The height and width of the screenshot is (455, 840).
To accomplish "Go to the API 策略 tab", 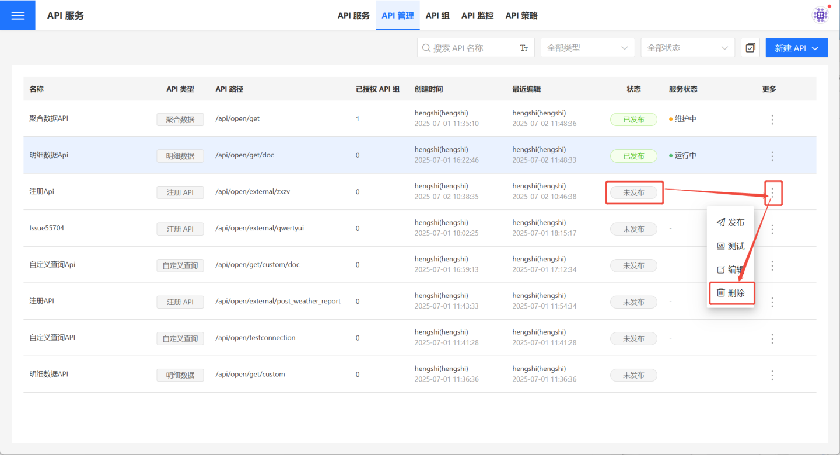I will pos(521,16).
